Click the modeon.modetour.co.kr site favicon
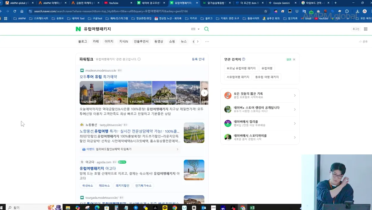The height and width of the screenshot is (210, 372). coord(82,70)
